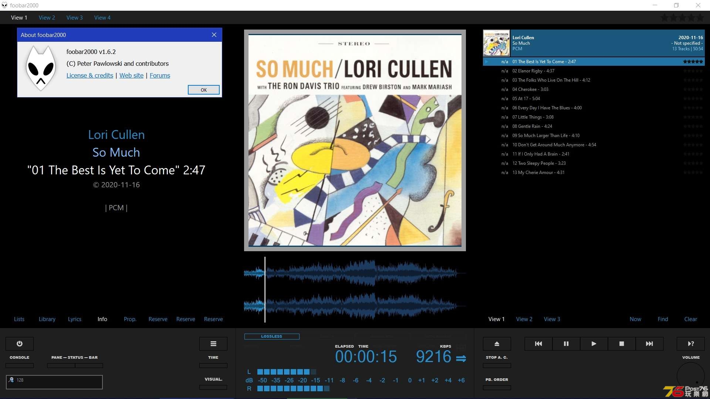
Task: Close the About foobar2000 dialog
Action: click(x=214, y=35)
